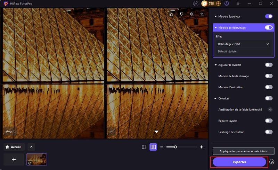Switch to split slider comparison view
Screen dimensions: 278x170
[144, 147]
